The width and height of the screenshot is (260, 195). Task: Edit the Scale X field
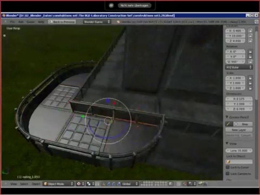tap(235, 78)
